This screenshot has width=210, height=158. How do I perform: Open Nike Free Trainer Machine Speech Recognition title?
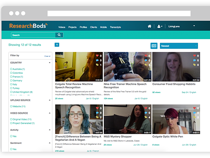[125, 86]
